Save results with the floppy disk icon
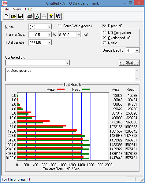This screenshot has height=183, width=145. coord(20,16)
